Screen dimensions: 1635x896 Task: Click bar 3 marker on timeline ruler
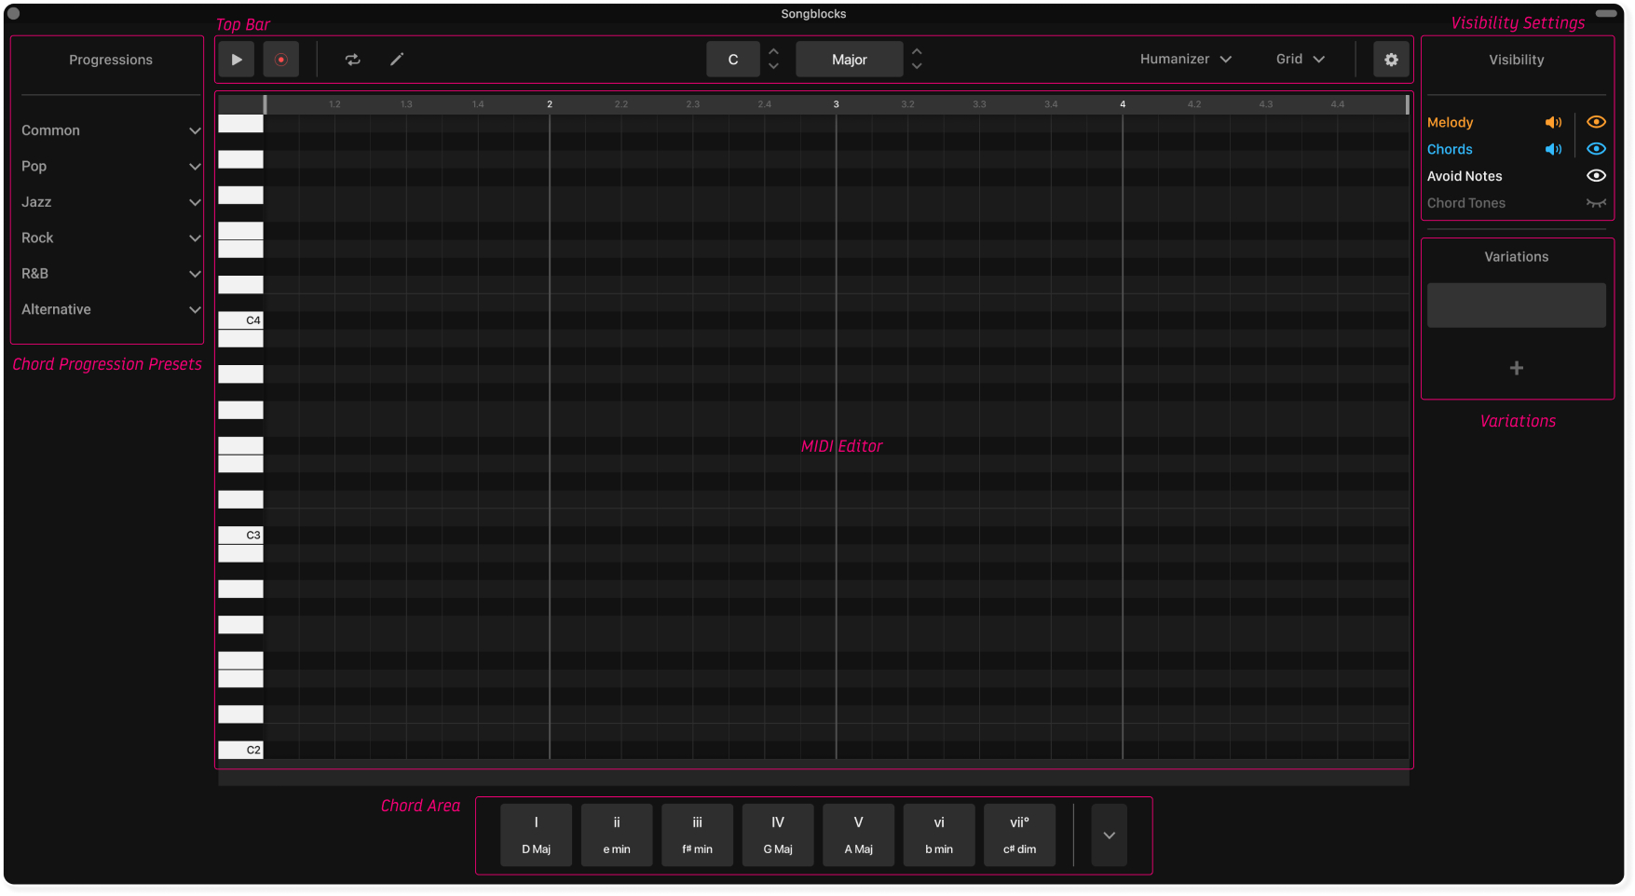(836, 104)
